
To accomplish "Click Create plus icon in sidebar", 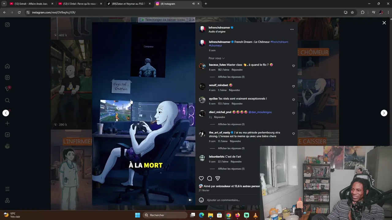I will pyautogui.click(x=7, y=123).
